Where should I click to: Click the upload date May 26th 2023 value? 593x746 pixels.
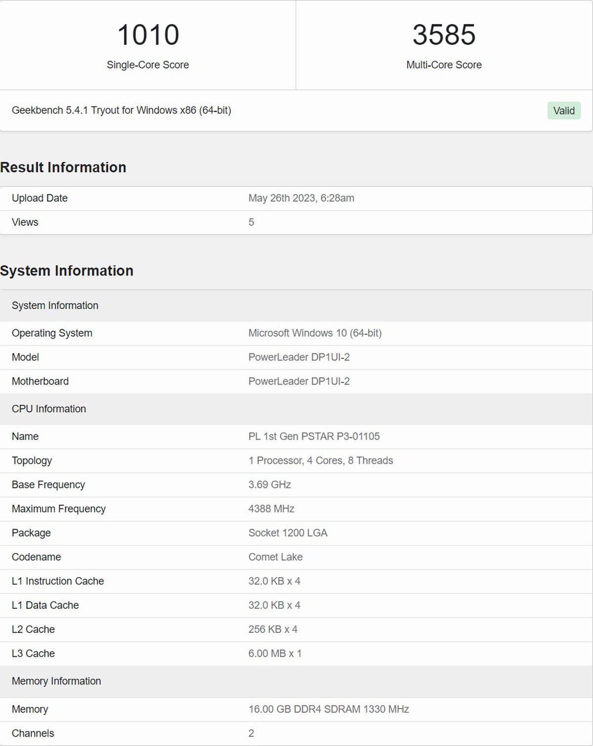click(x=301, y=198)
